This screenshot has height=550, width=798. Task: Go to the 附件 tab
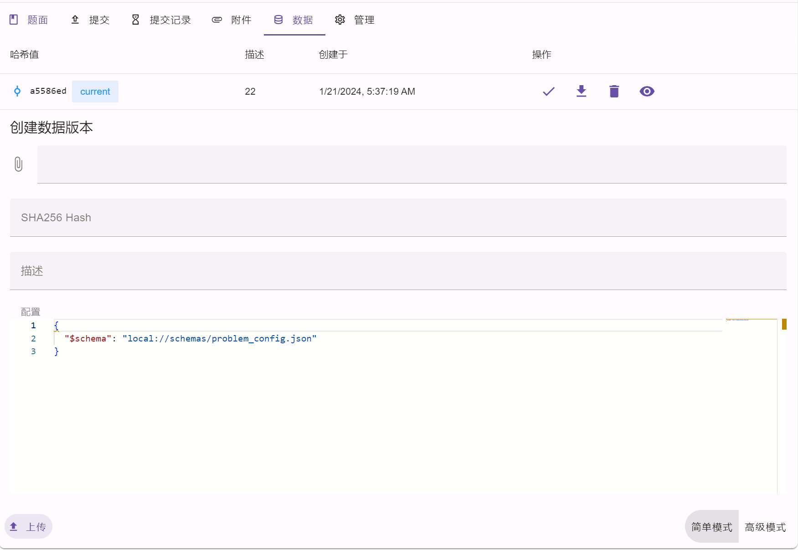click(x=232, y=20)
